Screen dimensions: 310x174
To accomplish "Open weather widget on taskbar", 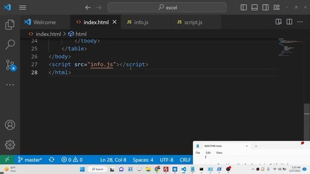I will tap(10, 169).
